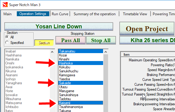Click the stopping station list scrollbar track
Screen dimensions: 175x112
coord(106,83)
